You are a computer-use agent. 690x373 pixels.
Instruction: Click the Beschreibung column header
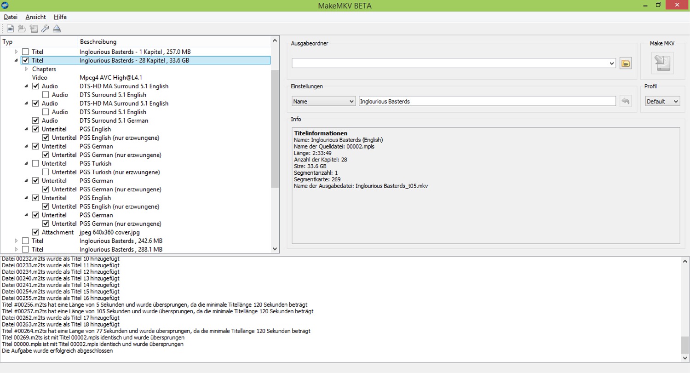[x=175, y=42]
